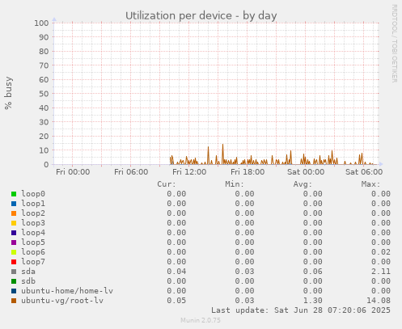Screen dimensions: 402x329
Task: Select the loop6 legend label
Action: (33, 252)
